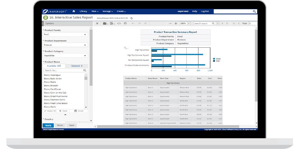Click the Redo arrow in toolbar

click(139, 23)
